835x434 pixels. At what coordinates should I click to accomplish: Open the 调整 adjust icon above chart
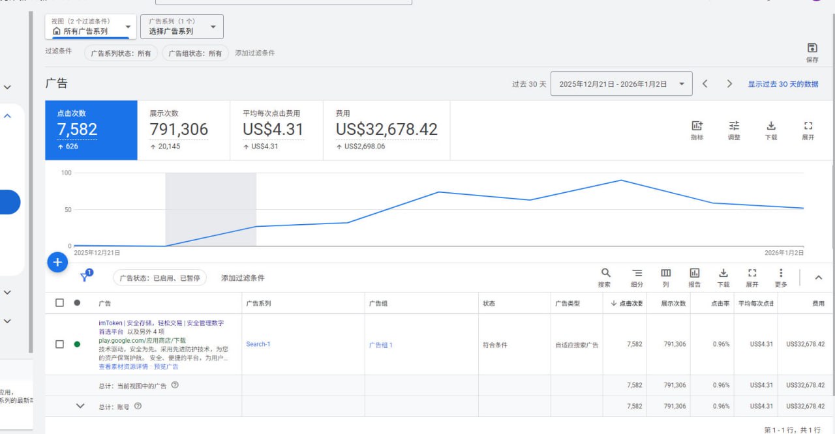[734, 126]
